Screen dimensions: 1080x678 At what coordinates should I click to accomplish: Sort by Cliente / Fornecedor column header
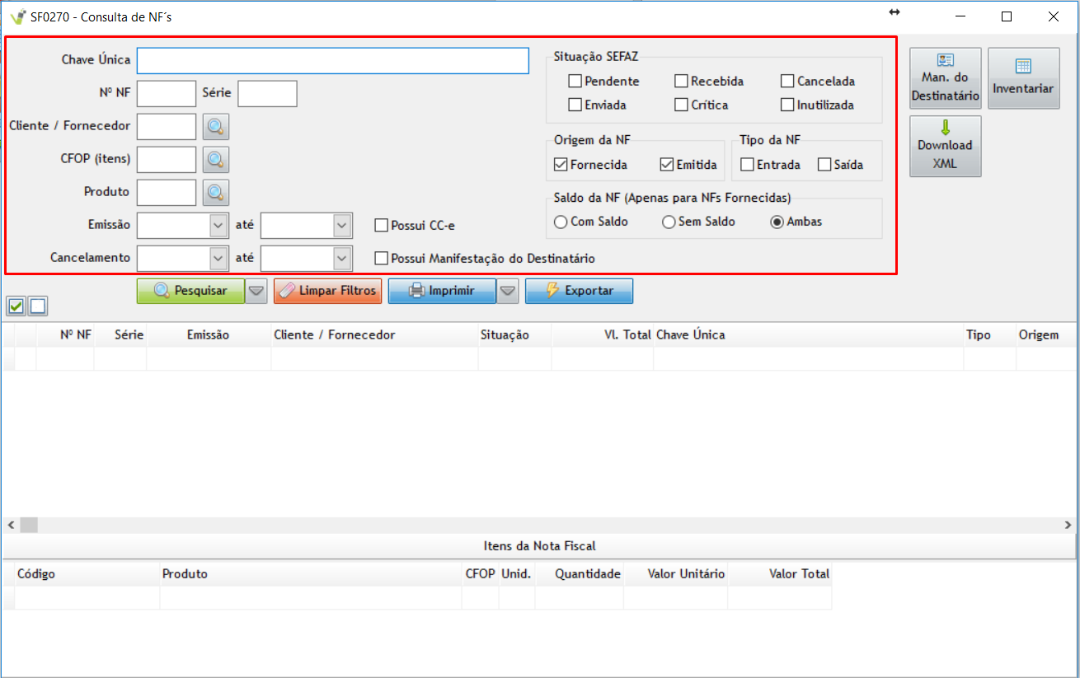coord(374,335)
